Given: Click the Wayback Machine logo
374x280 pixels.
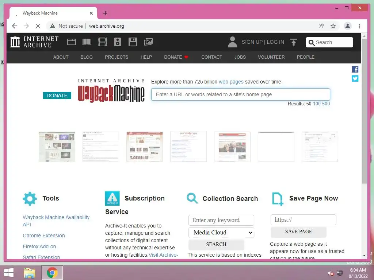Looking at the screenshot, I should [x=111, y=91].
